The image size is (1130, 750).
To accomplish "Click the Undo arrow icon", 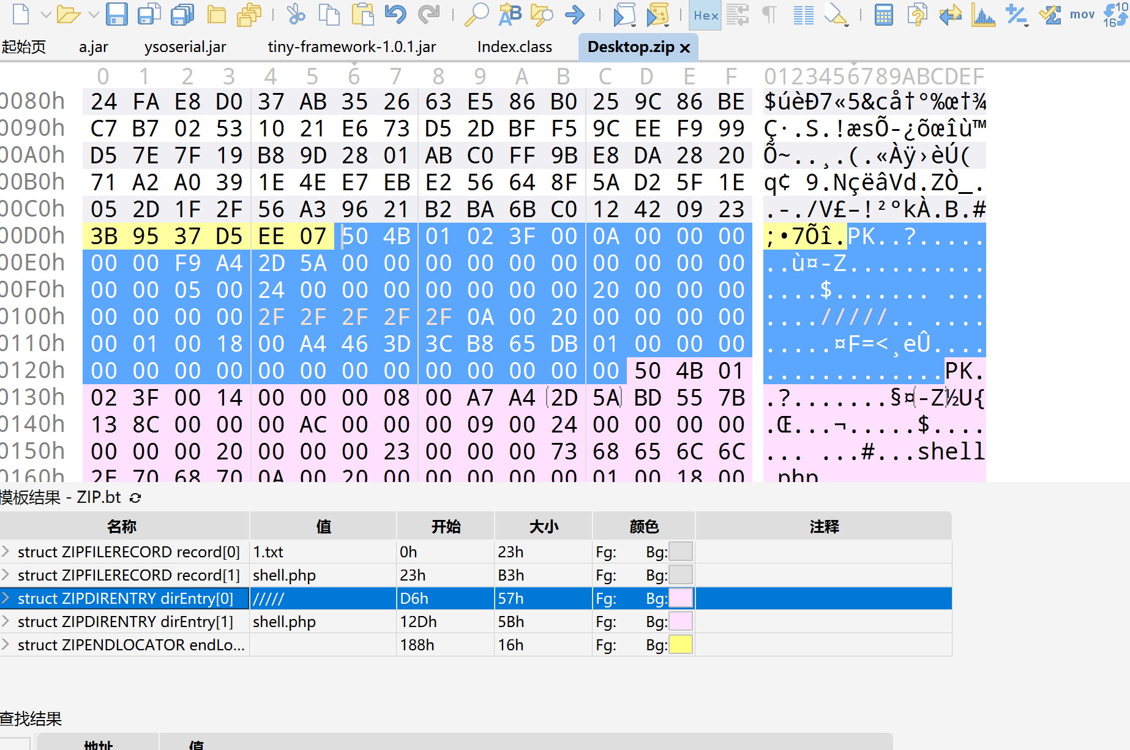I will (395, 14).
